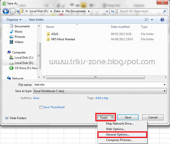Click the NFS Most Wanted folder icon
This screenshot has height=144, width=170.
click(x=48, y=39)
